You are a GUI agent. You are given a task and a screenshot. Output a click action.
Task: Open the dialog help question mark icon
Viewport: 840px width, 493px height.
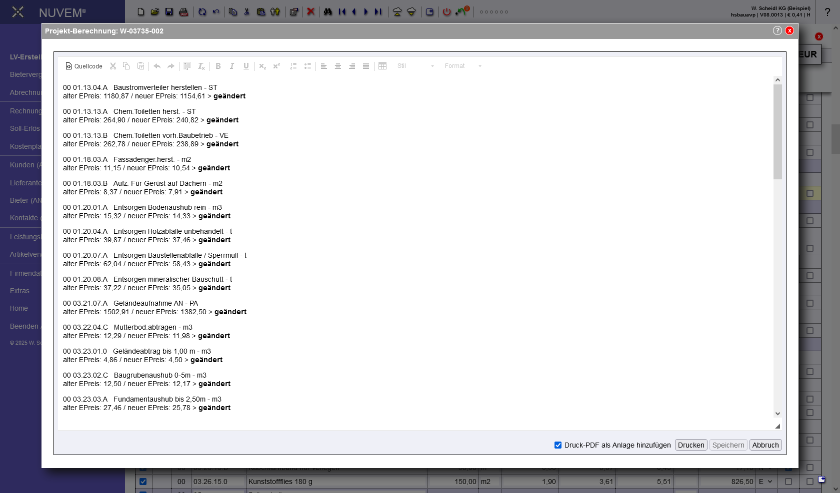[777, 30]
